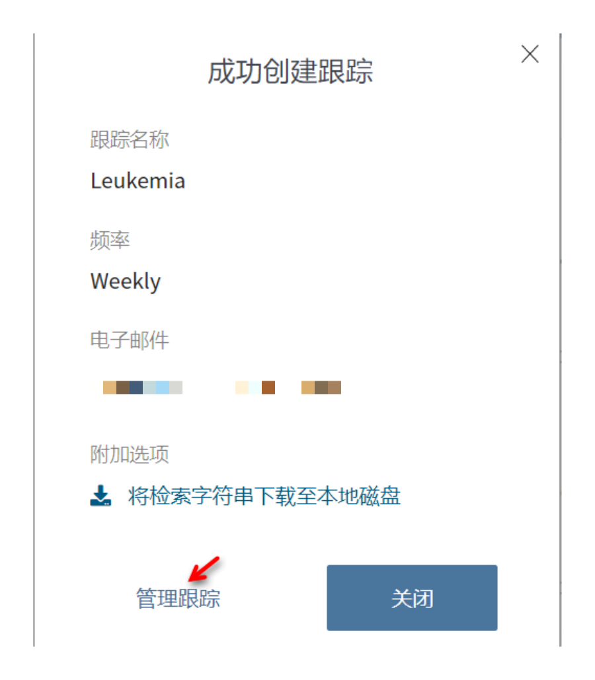
Task: Click the 附加选项 section label
Action: [130, 454]
